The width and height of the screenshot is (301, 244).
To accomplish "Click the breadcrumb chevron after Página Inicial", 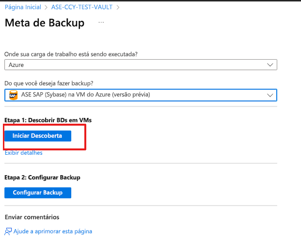I will pyautogui.click(x=46, y=7).
